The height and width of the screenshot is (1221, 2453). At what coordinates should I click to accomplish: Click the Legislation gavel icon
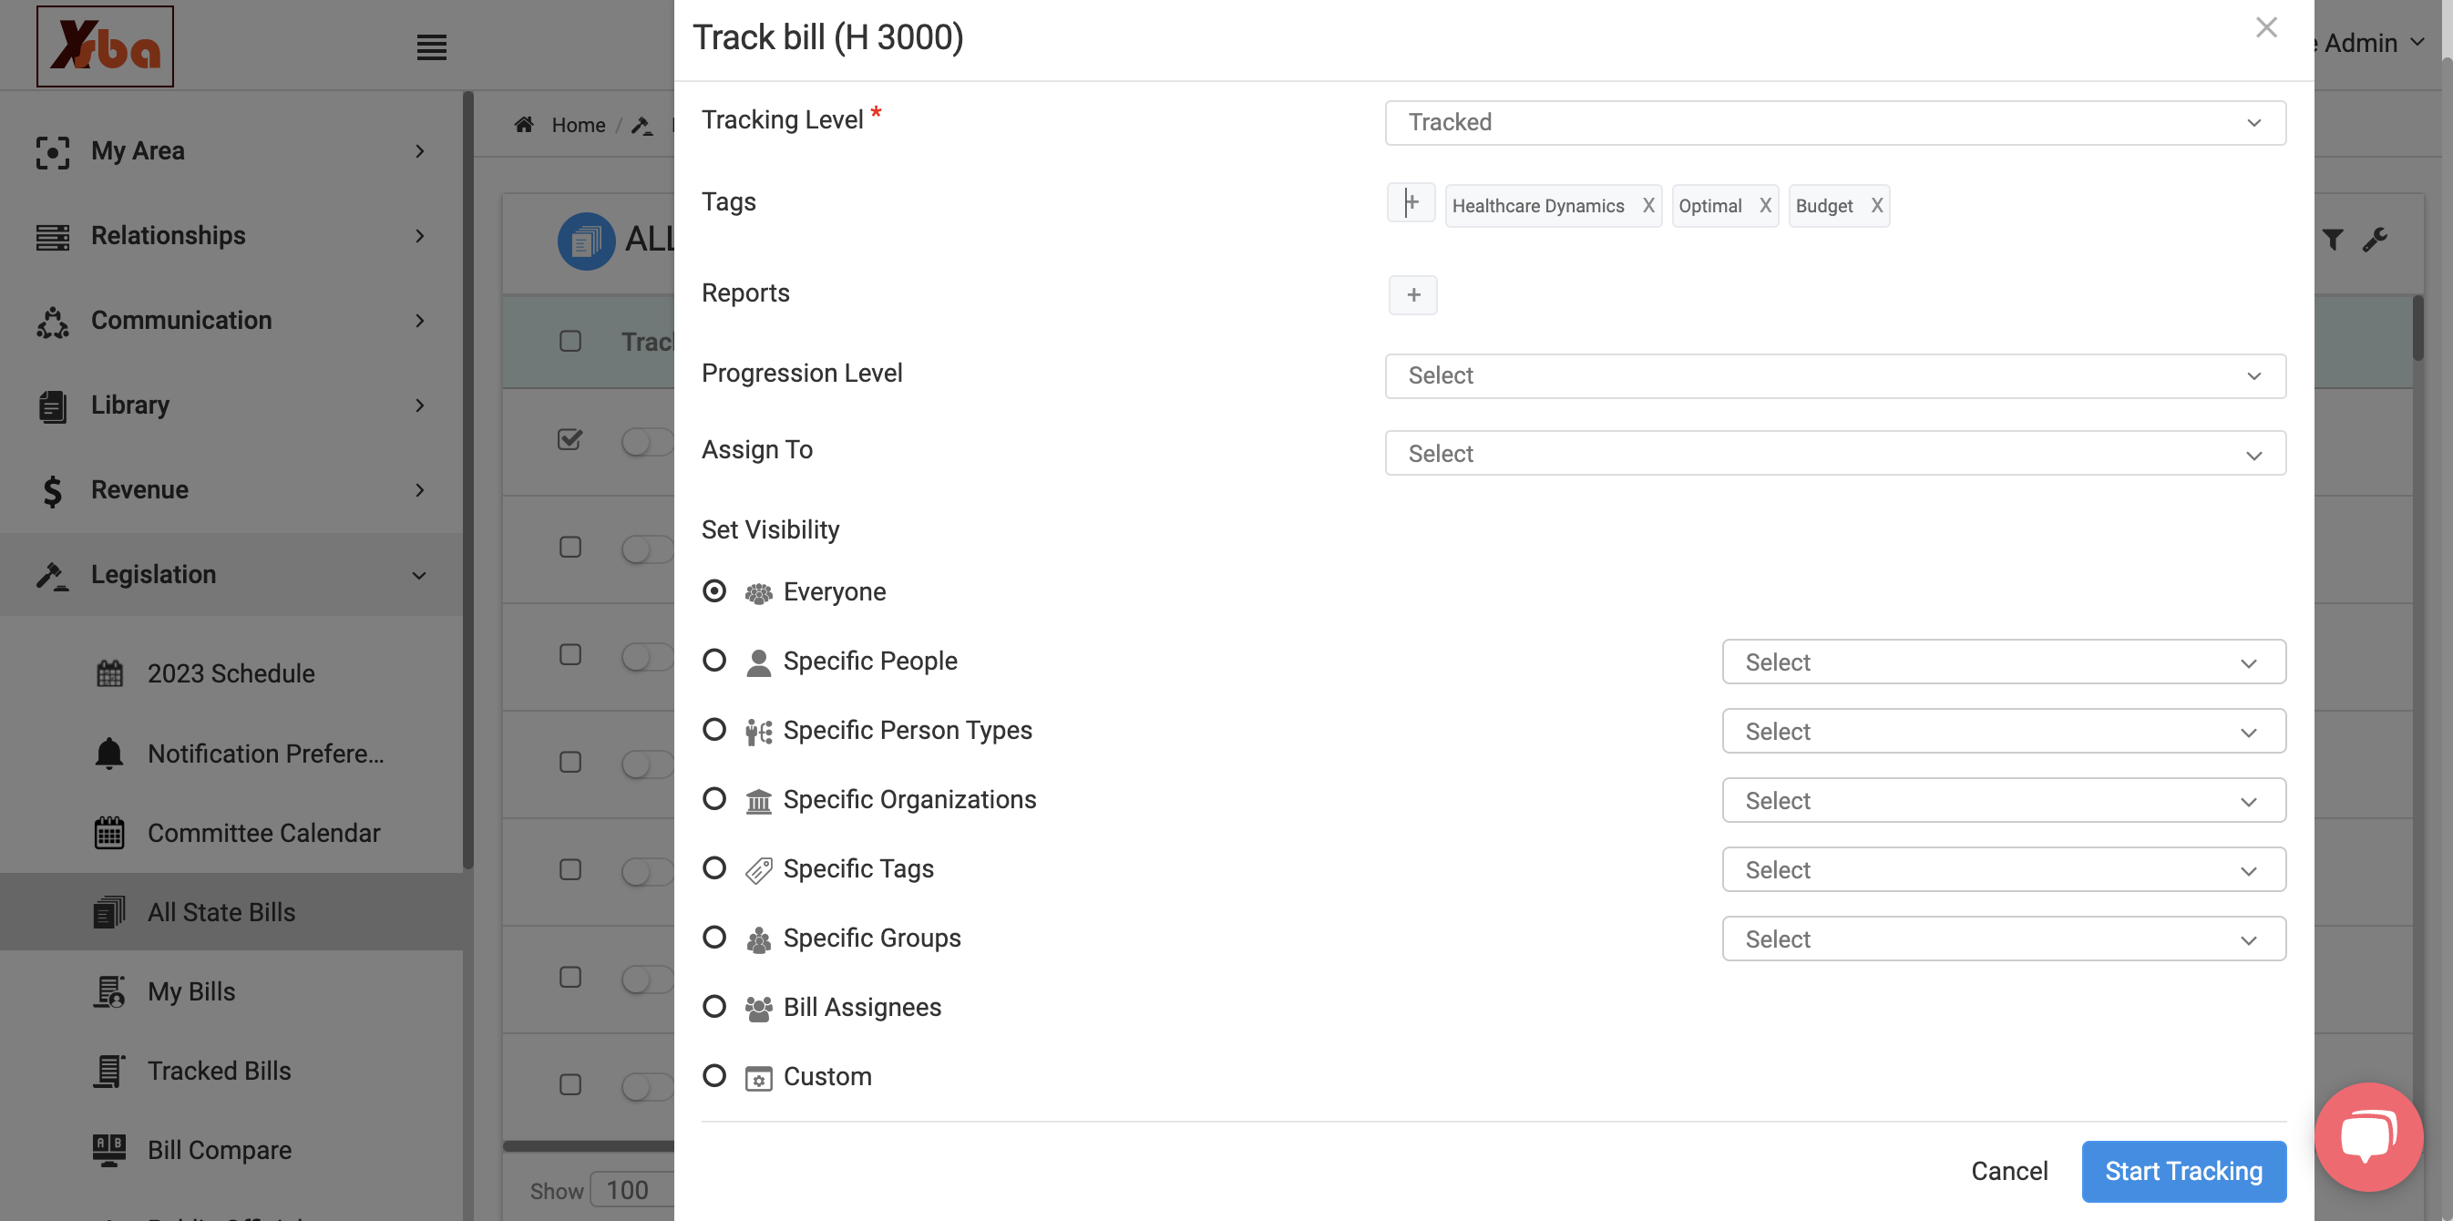click(52, 575)
